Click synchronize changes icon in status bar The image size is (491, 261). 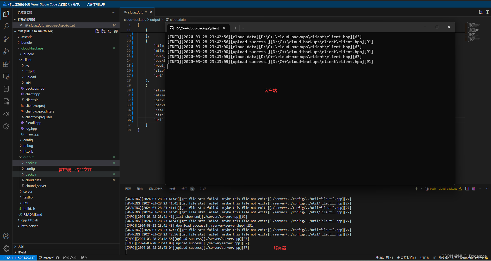(x=58, y=258)
